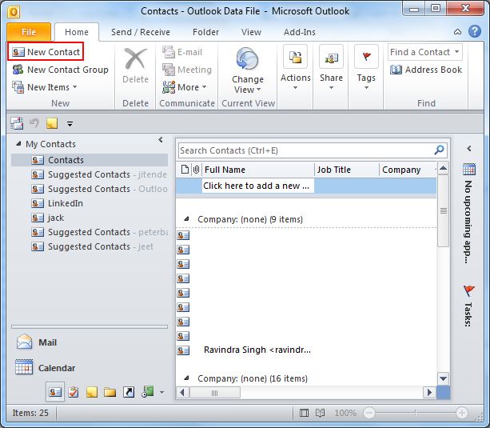Open the Share dropdown
The height and width of the screenshot is (428, 490).
pyautogui.click(x=331, y=67)
